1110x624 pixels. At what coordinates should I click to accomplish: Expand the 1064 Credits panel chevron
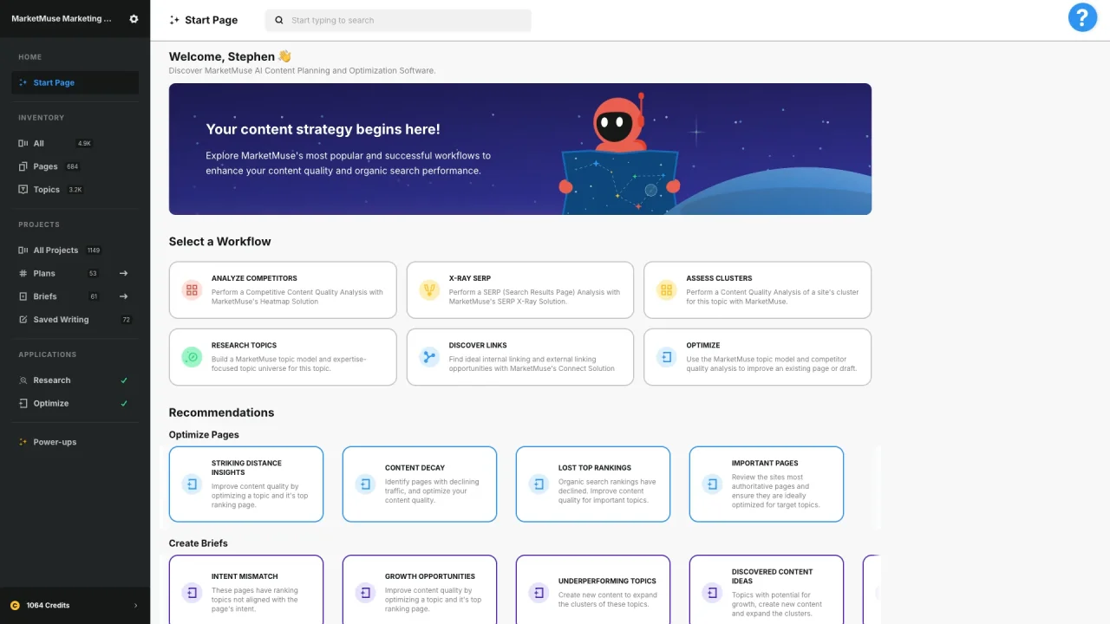coord(136,605)
